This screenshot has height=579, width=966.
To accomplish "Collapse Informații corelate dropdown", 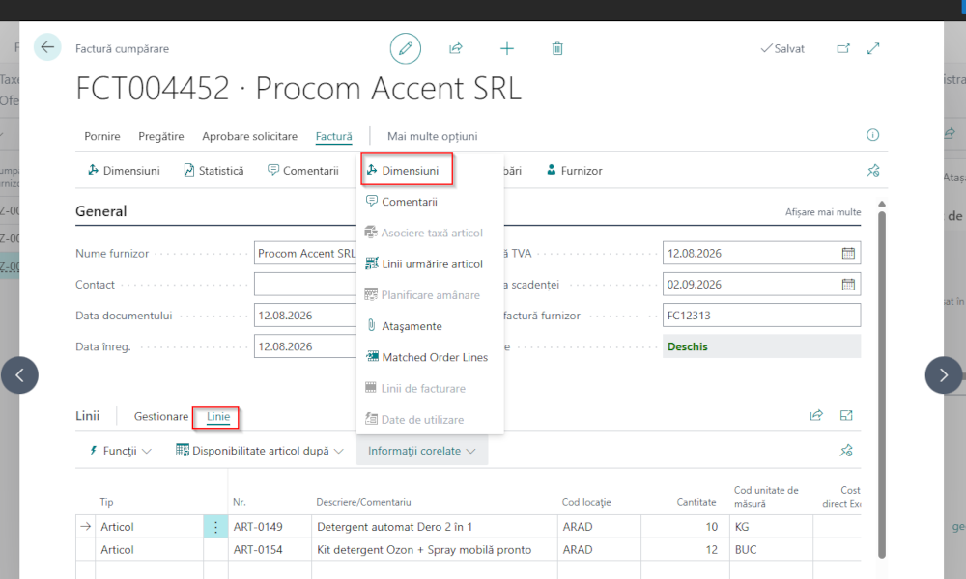I will tap(422, 451).
